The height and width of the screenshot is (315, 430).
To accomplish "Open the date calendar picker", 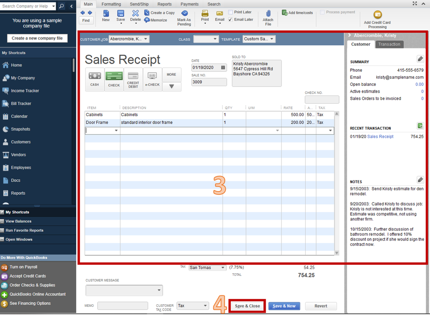I will coord(223,67).
